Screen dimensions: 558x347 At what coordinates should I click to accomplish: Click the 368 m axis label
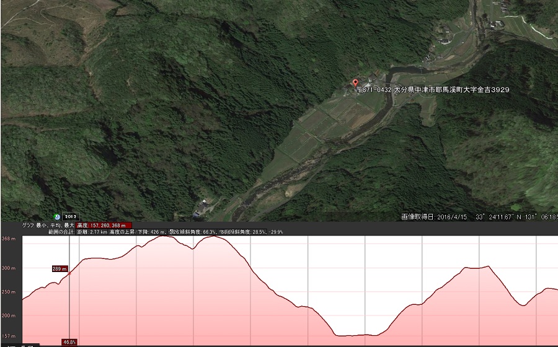tap(9, 239)
